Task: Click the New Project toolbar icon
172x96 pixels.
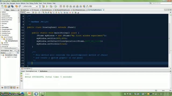Action: 6,6
